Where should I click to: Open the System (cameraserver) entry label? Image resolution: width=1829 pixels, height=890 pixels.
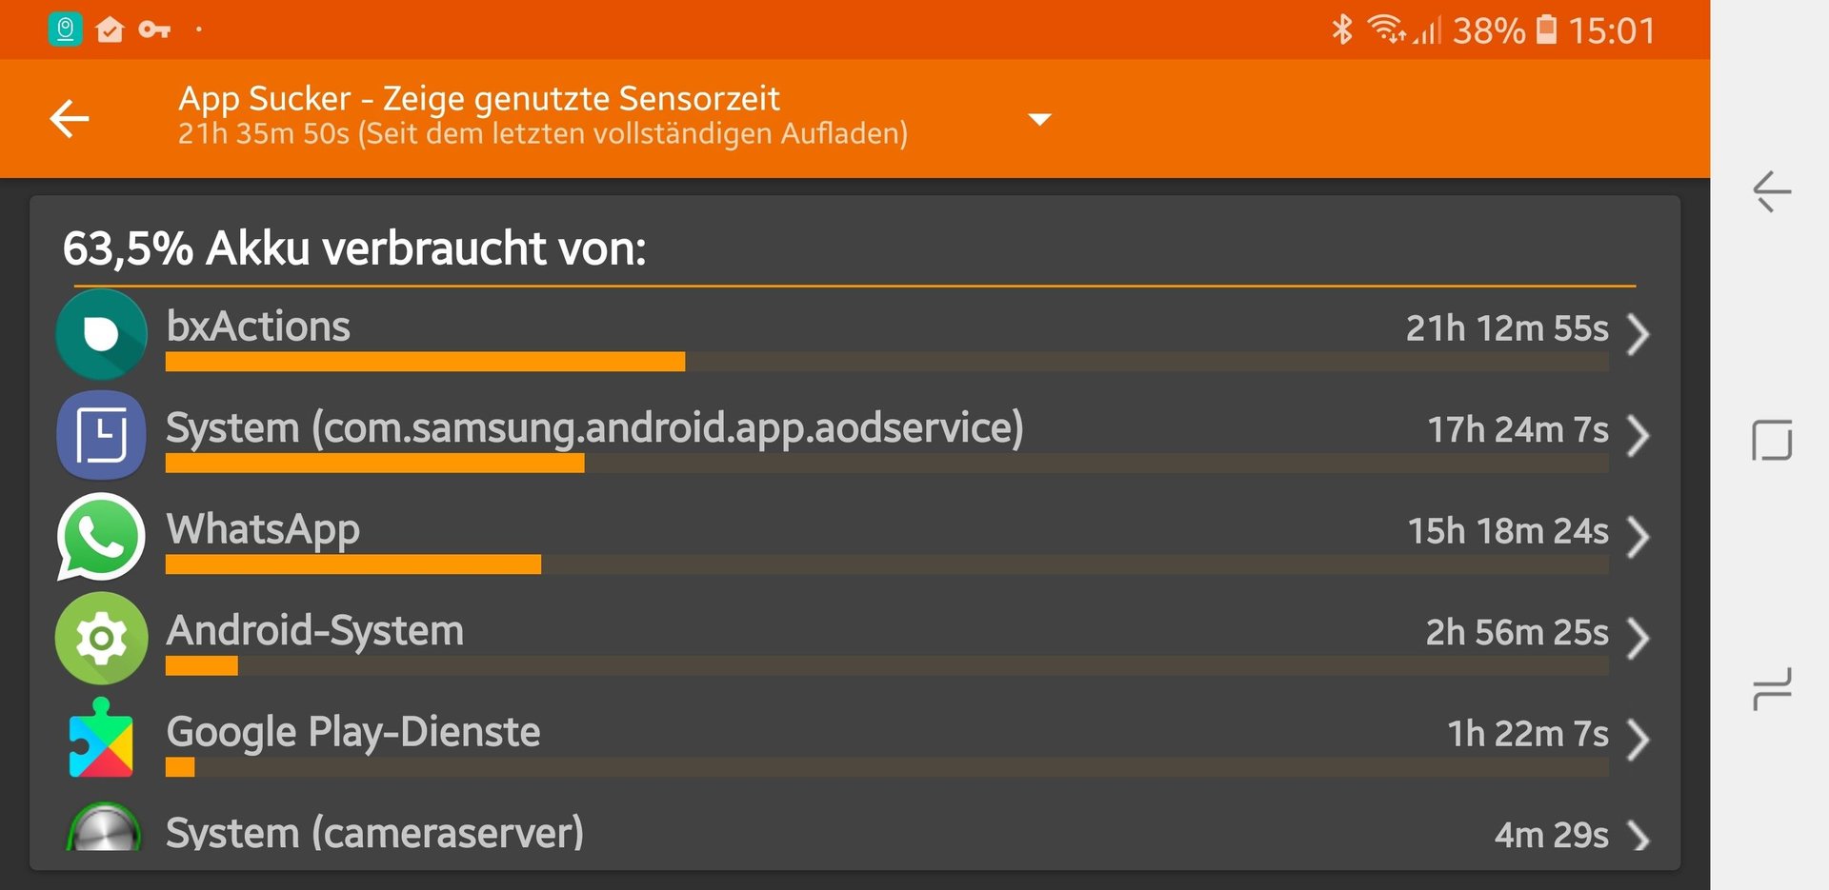pos(374,833)
